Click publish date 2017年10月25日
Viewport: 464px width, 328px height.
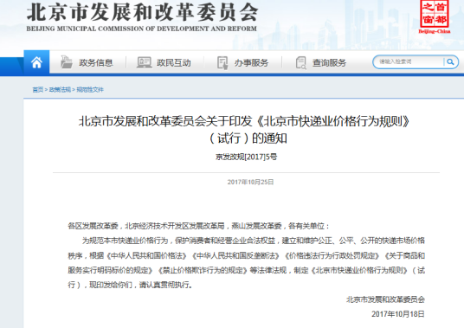click(x=250, y=182)
